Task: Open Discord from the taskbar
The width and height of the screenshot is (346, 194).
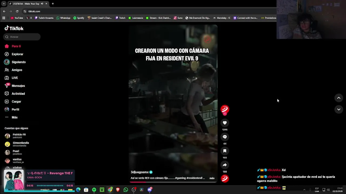Action: coord(149,190)
